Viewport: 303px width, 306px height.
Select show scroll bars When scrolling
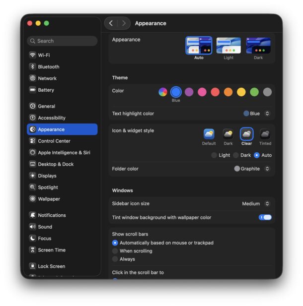(115, 251)
